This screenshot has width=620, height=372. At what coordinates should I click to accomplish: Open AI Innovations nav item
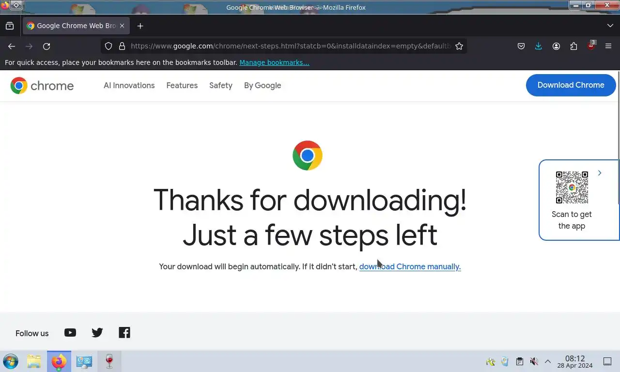point(129,85)
